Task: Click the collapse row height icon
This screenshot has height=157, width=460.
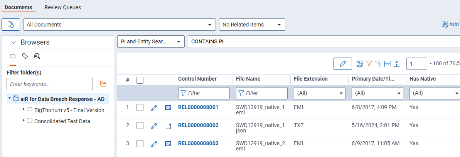Action: 397,64
